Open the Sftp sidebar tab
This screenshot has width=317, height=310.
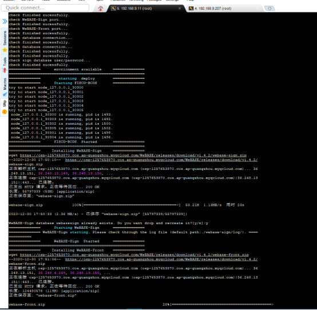[5, 108]
